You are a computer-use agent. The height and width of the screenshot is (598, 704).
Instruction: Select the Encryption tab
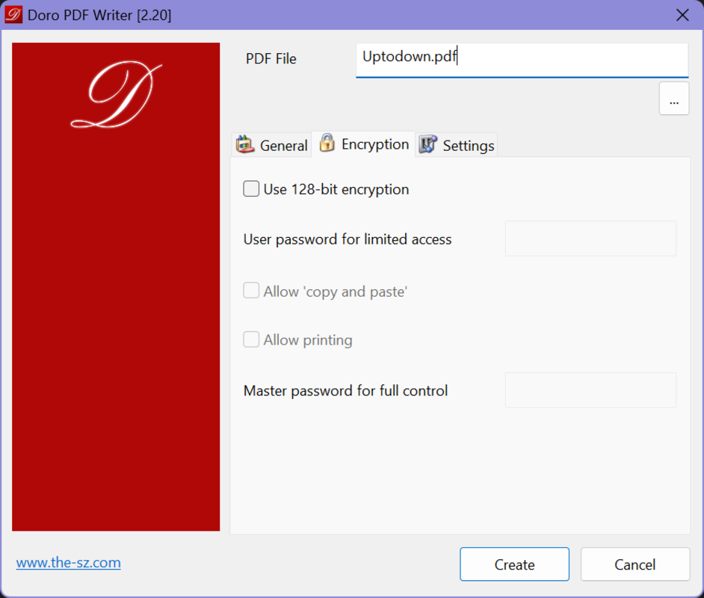(x=363, y=144)
